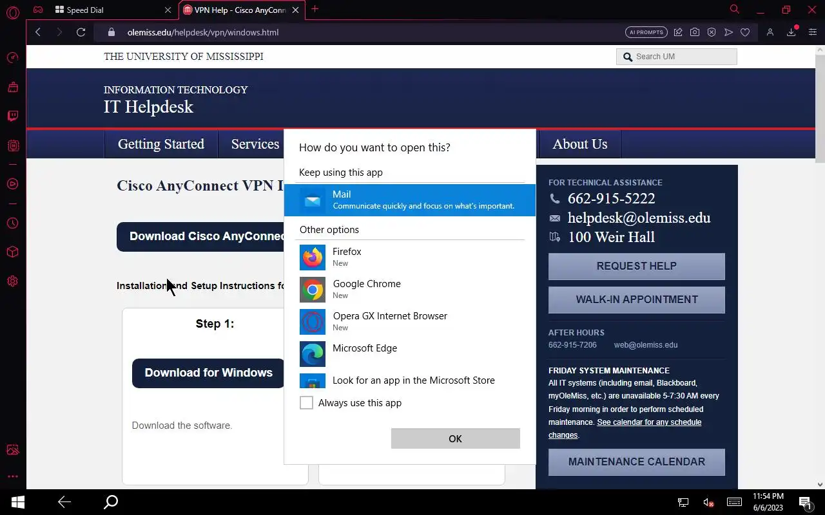The image size is (825, 515).
Task: Click helpdesk@olemiss.edu email link
Action: [639, 218]
